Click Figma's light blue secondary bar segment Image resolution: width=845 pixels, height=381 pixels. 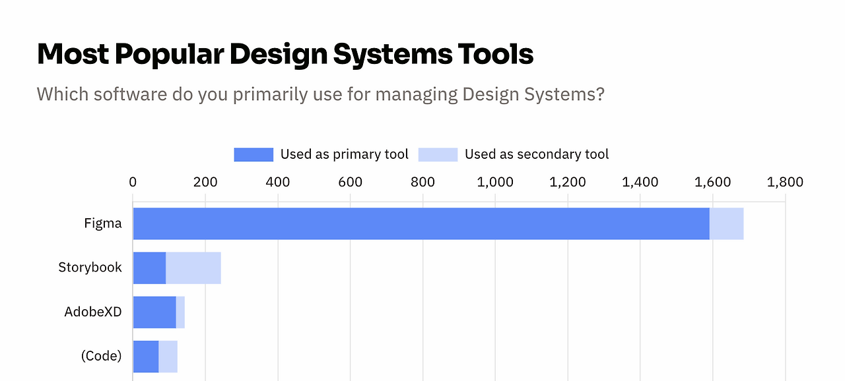point(727,223)
